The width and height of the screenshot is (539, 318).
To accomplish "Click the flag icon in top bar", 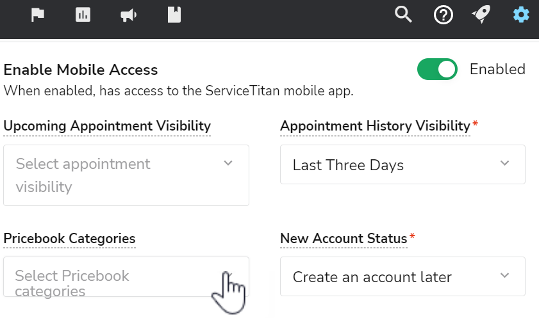I will click(38, 15).
